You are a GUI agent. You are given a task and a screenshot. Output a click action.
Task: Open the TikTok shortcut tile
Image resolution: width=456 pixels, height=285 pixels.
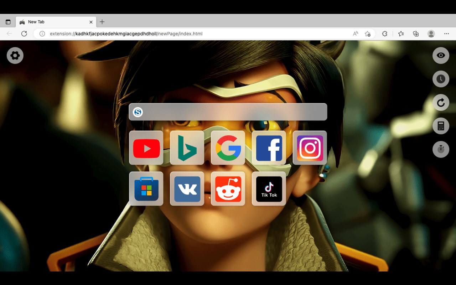pos(269,189)
